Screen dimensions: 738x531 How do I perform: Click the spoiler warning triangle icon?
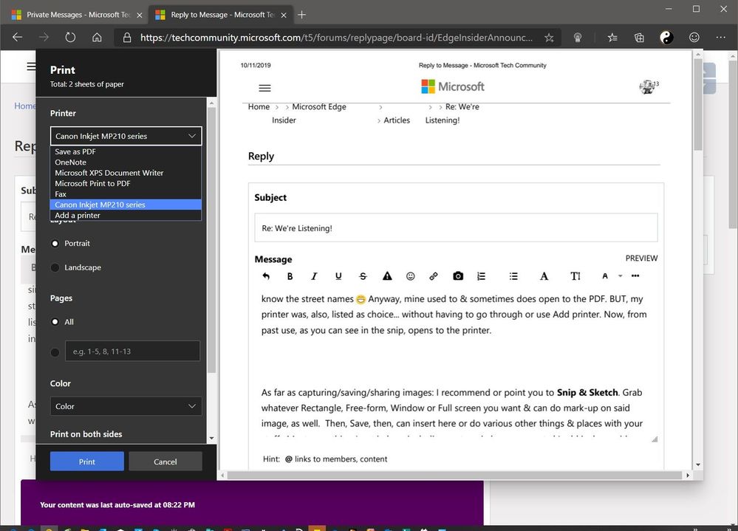[387, 276]
